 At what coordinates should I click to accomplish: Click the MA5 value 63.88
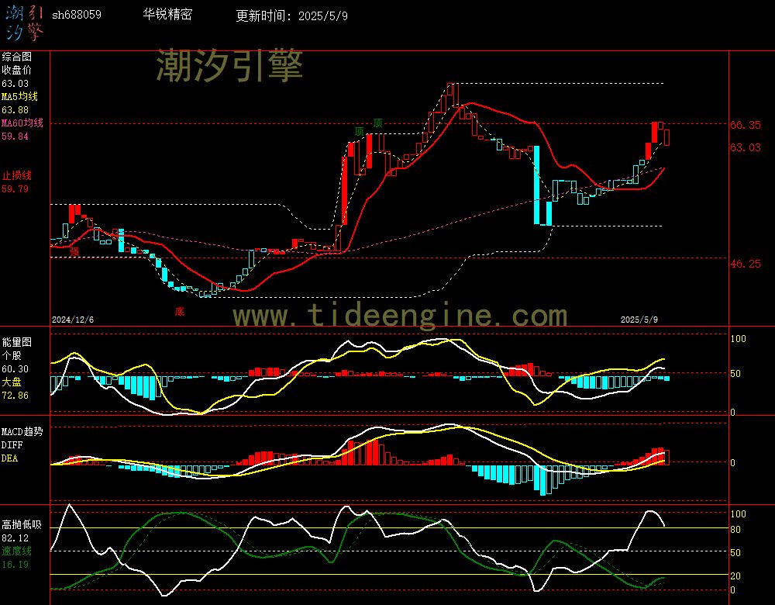click(x=15, y=110)
